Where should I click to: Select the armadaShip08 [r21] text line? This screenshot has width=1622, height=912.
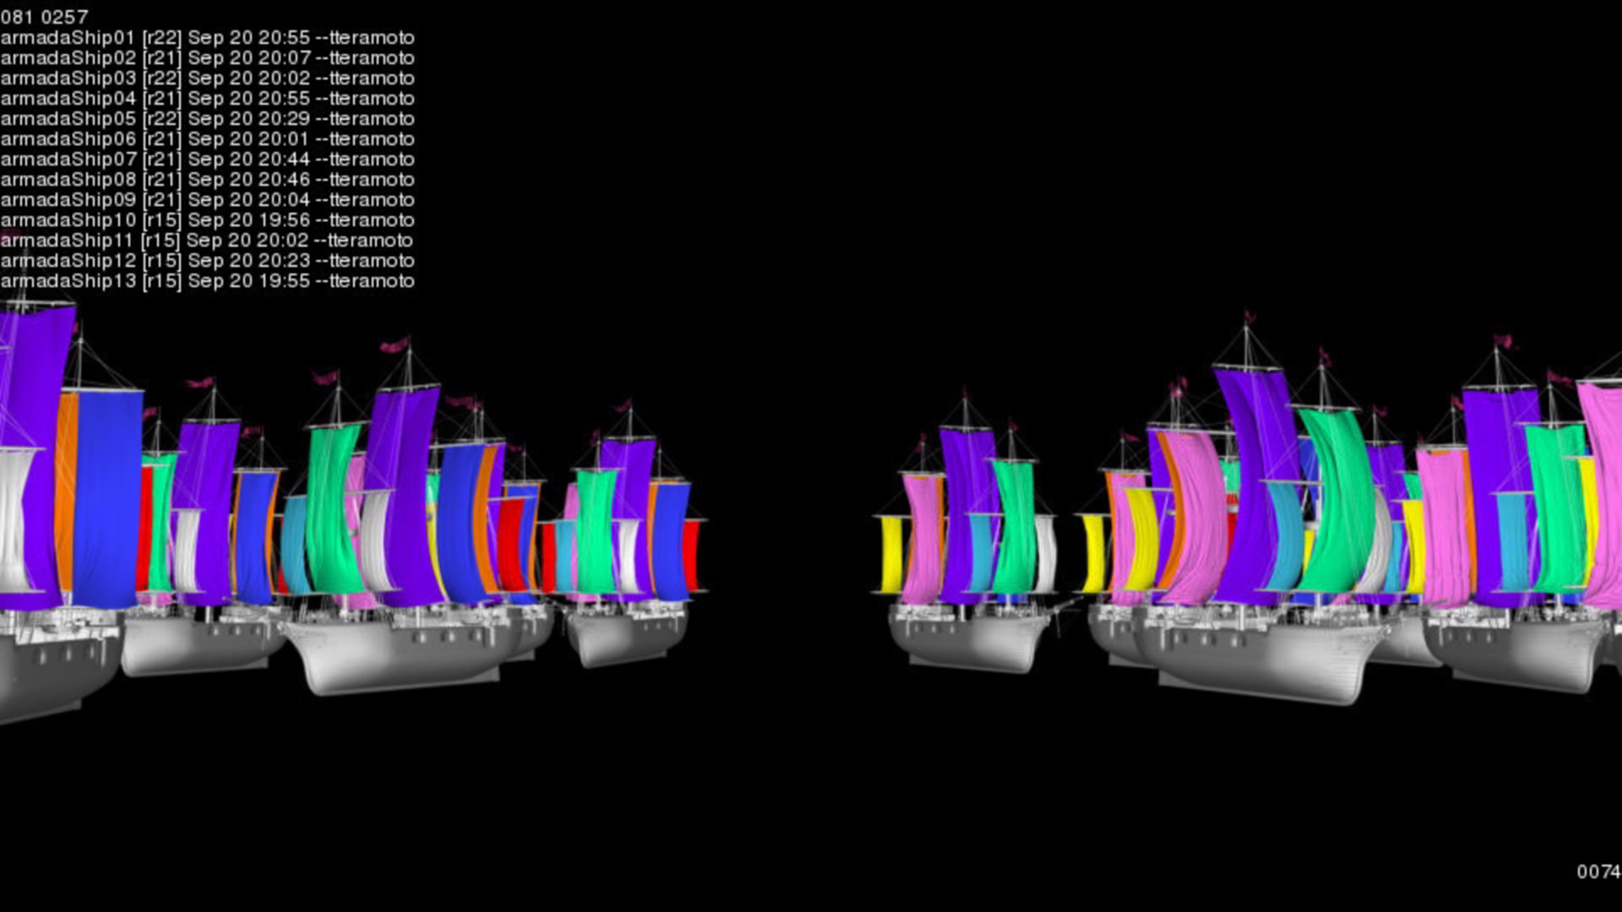point(208,180)
